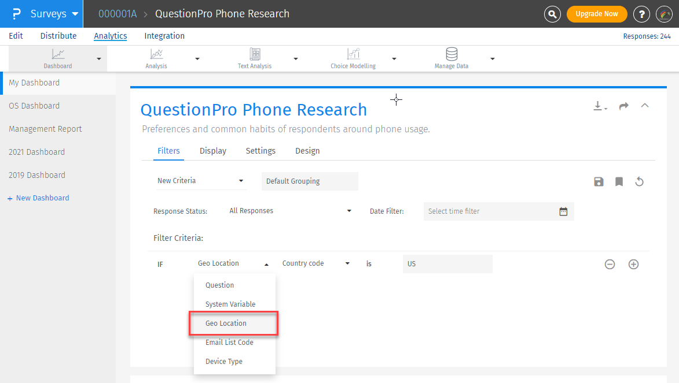Expand the Analysis dropdown arrow
This screenshot has width=679, height=383.
[197, 59]
